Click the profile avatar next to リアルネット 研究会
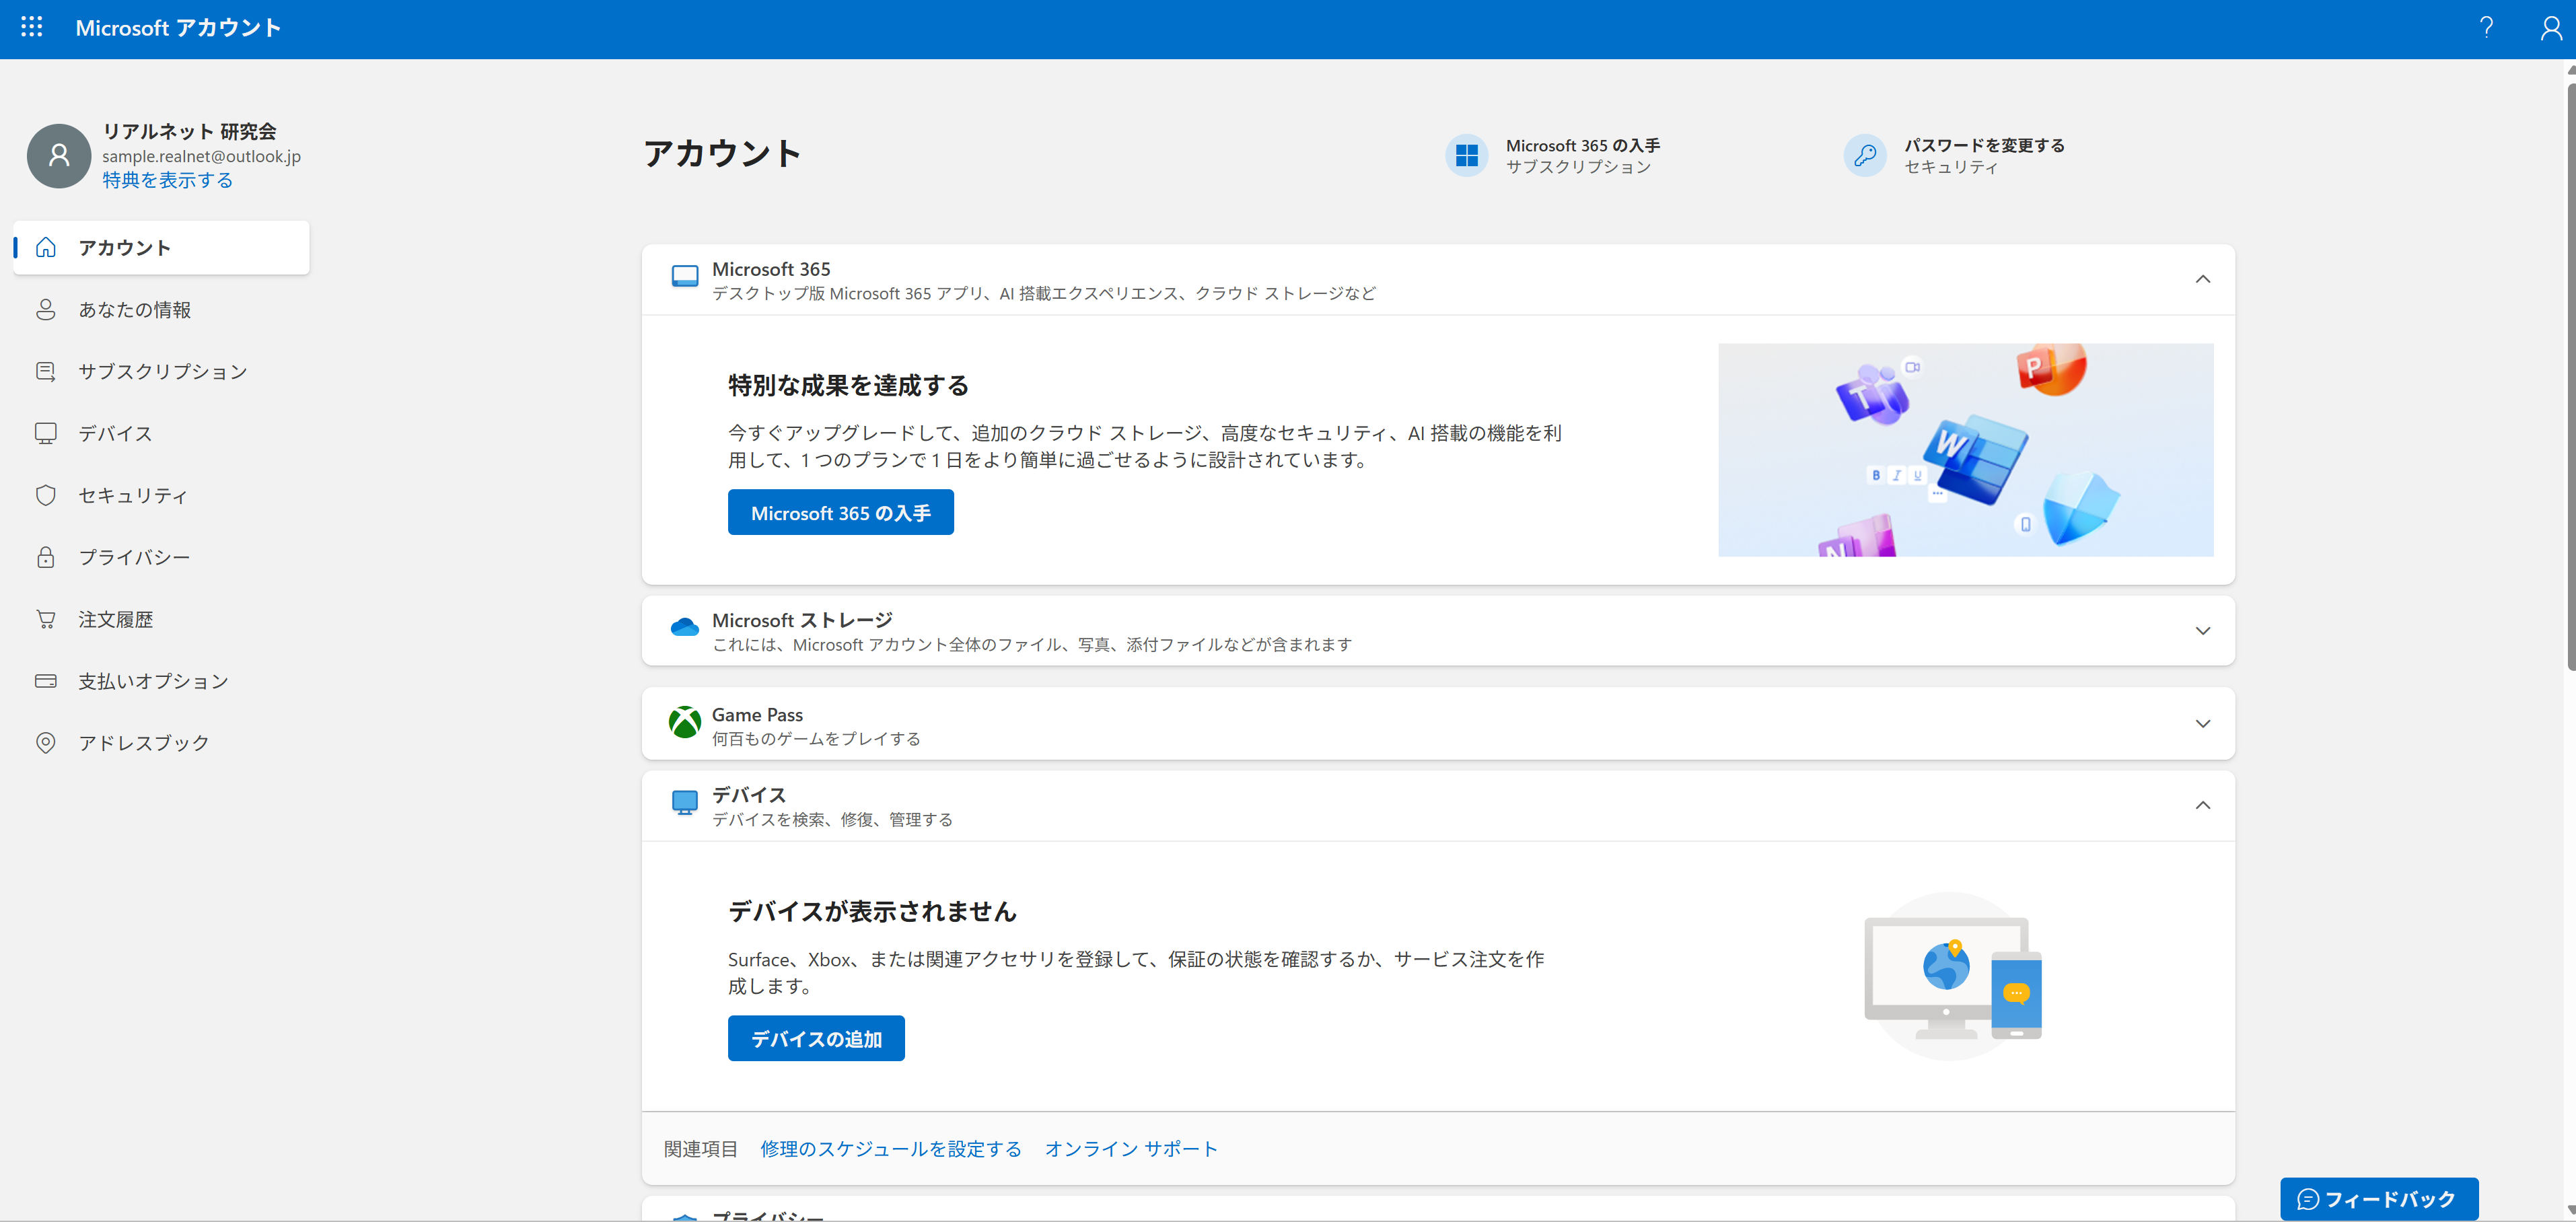The height and width of the screenshot is (1222, 2576). [x=58, y=156]
